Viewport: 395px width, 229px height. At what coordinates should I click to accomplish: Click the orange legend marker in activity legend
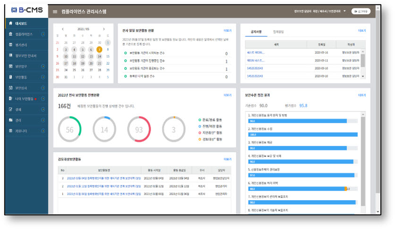coord(200,139)
